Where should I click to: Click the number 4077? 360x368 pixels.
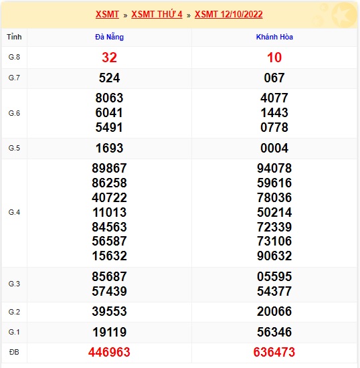274,98
